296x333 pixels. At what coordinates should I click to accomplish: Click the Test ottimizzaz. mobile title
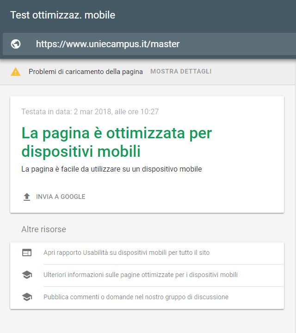pyautogui.click(x=63, y=15)
